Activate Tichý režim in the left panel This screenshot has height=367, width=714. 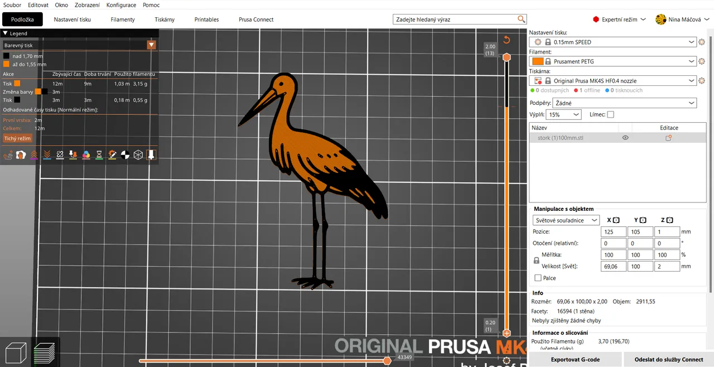coord(17,138)
